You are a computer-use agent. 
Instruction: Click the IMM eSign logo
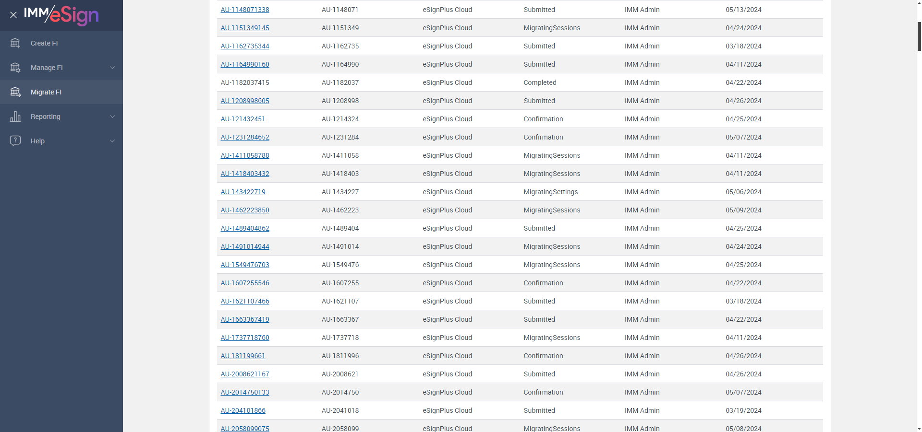coord(61,15)
